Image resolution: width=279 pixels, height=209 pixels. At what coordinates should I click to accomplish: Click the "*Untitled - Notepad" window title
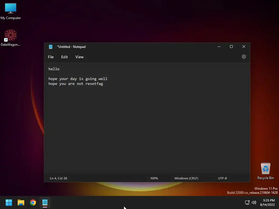pos(71,47)
